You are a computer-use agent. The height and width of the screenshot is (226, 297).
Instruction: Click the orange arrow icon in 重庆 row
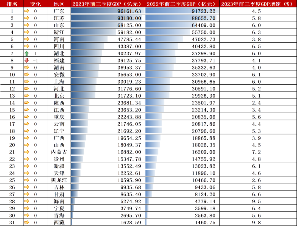click(x=27, y=117)
